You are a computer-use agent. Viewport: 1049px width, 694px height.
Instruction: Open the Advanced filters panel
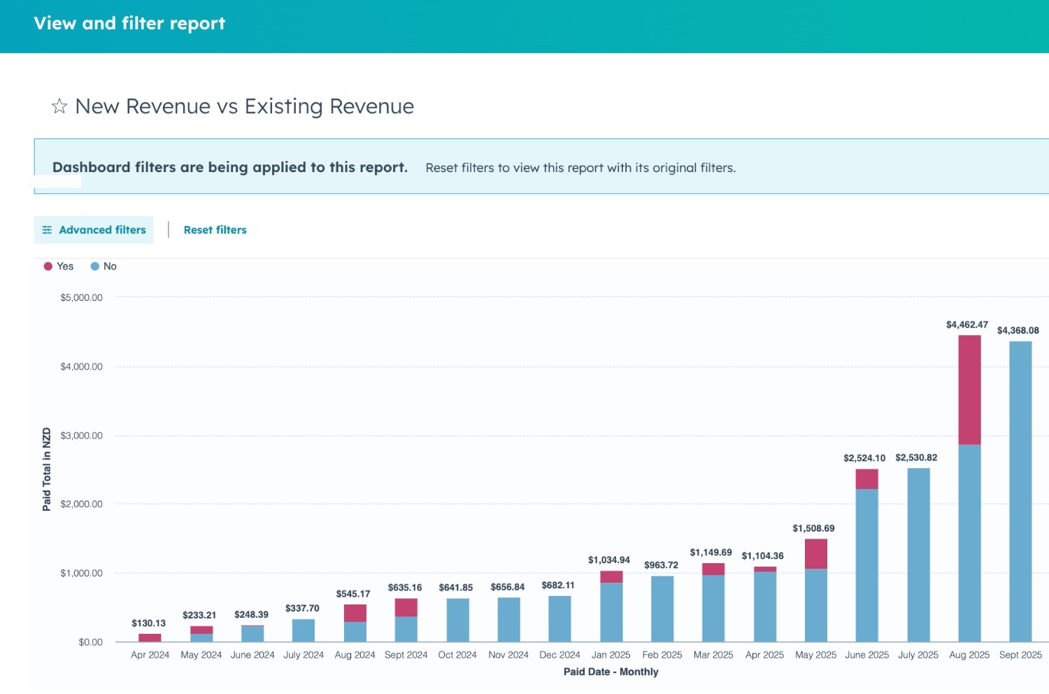tap(94, 230)
